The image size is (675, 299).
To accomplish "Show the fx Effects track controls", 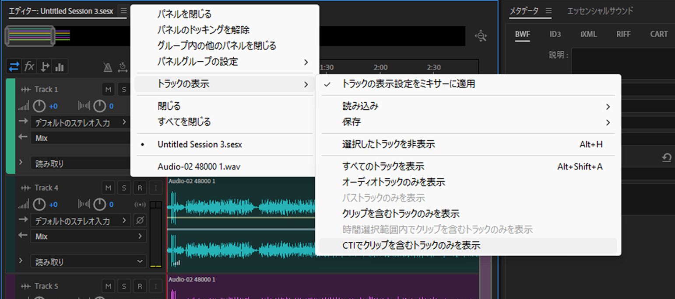I will coord(29,67).
